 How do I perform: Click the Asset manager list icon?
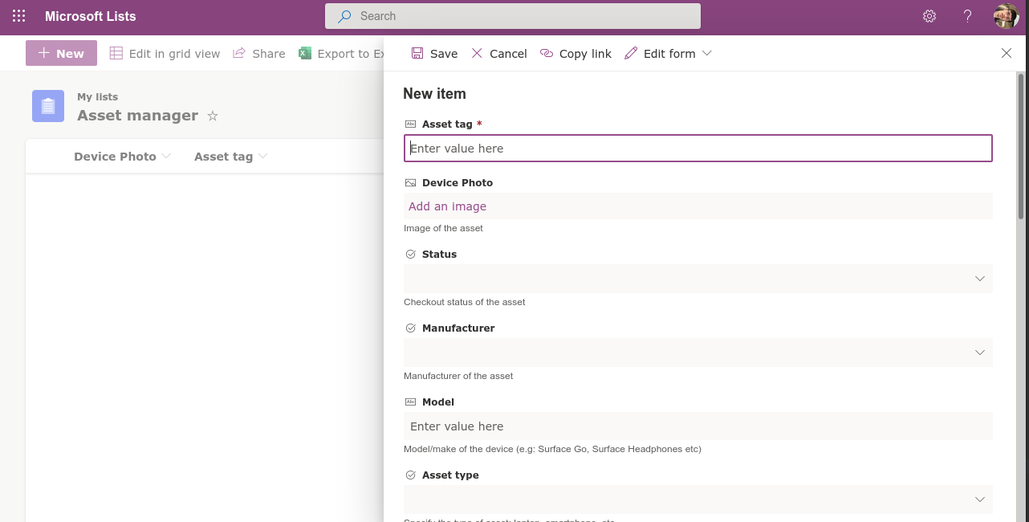point(48,106)
